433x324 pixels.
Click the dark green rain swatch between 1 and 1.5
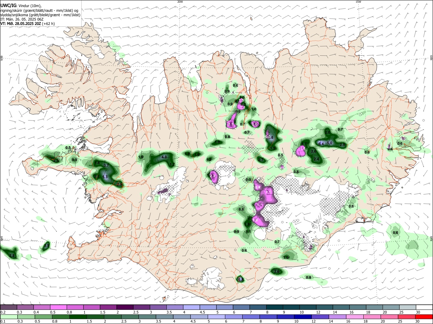tap(78, 317)
